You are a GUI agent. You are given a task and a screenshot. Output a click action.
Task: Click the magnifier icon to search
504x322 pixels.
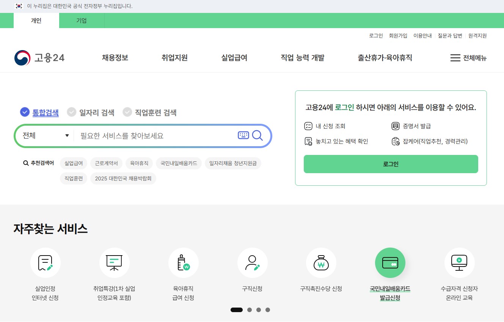pyautogui.click(x=257, y=136)
